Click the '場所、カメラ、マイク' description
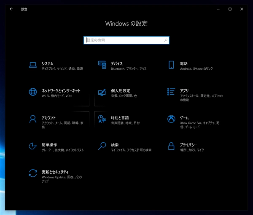 tap(192, 150)
